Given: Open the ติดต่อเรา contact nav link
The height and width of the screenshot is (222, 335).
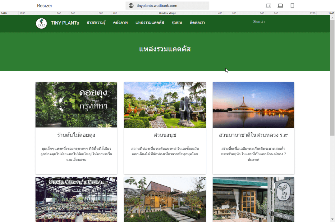Looking at the screenshot, I should [x=197, y=23].
